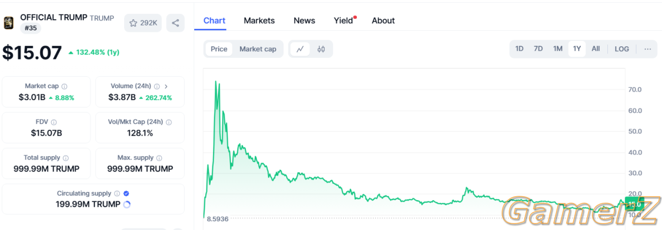Screen dimensions: 662x230
Task: Select the line chart icon
Action: click(300, 49)
